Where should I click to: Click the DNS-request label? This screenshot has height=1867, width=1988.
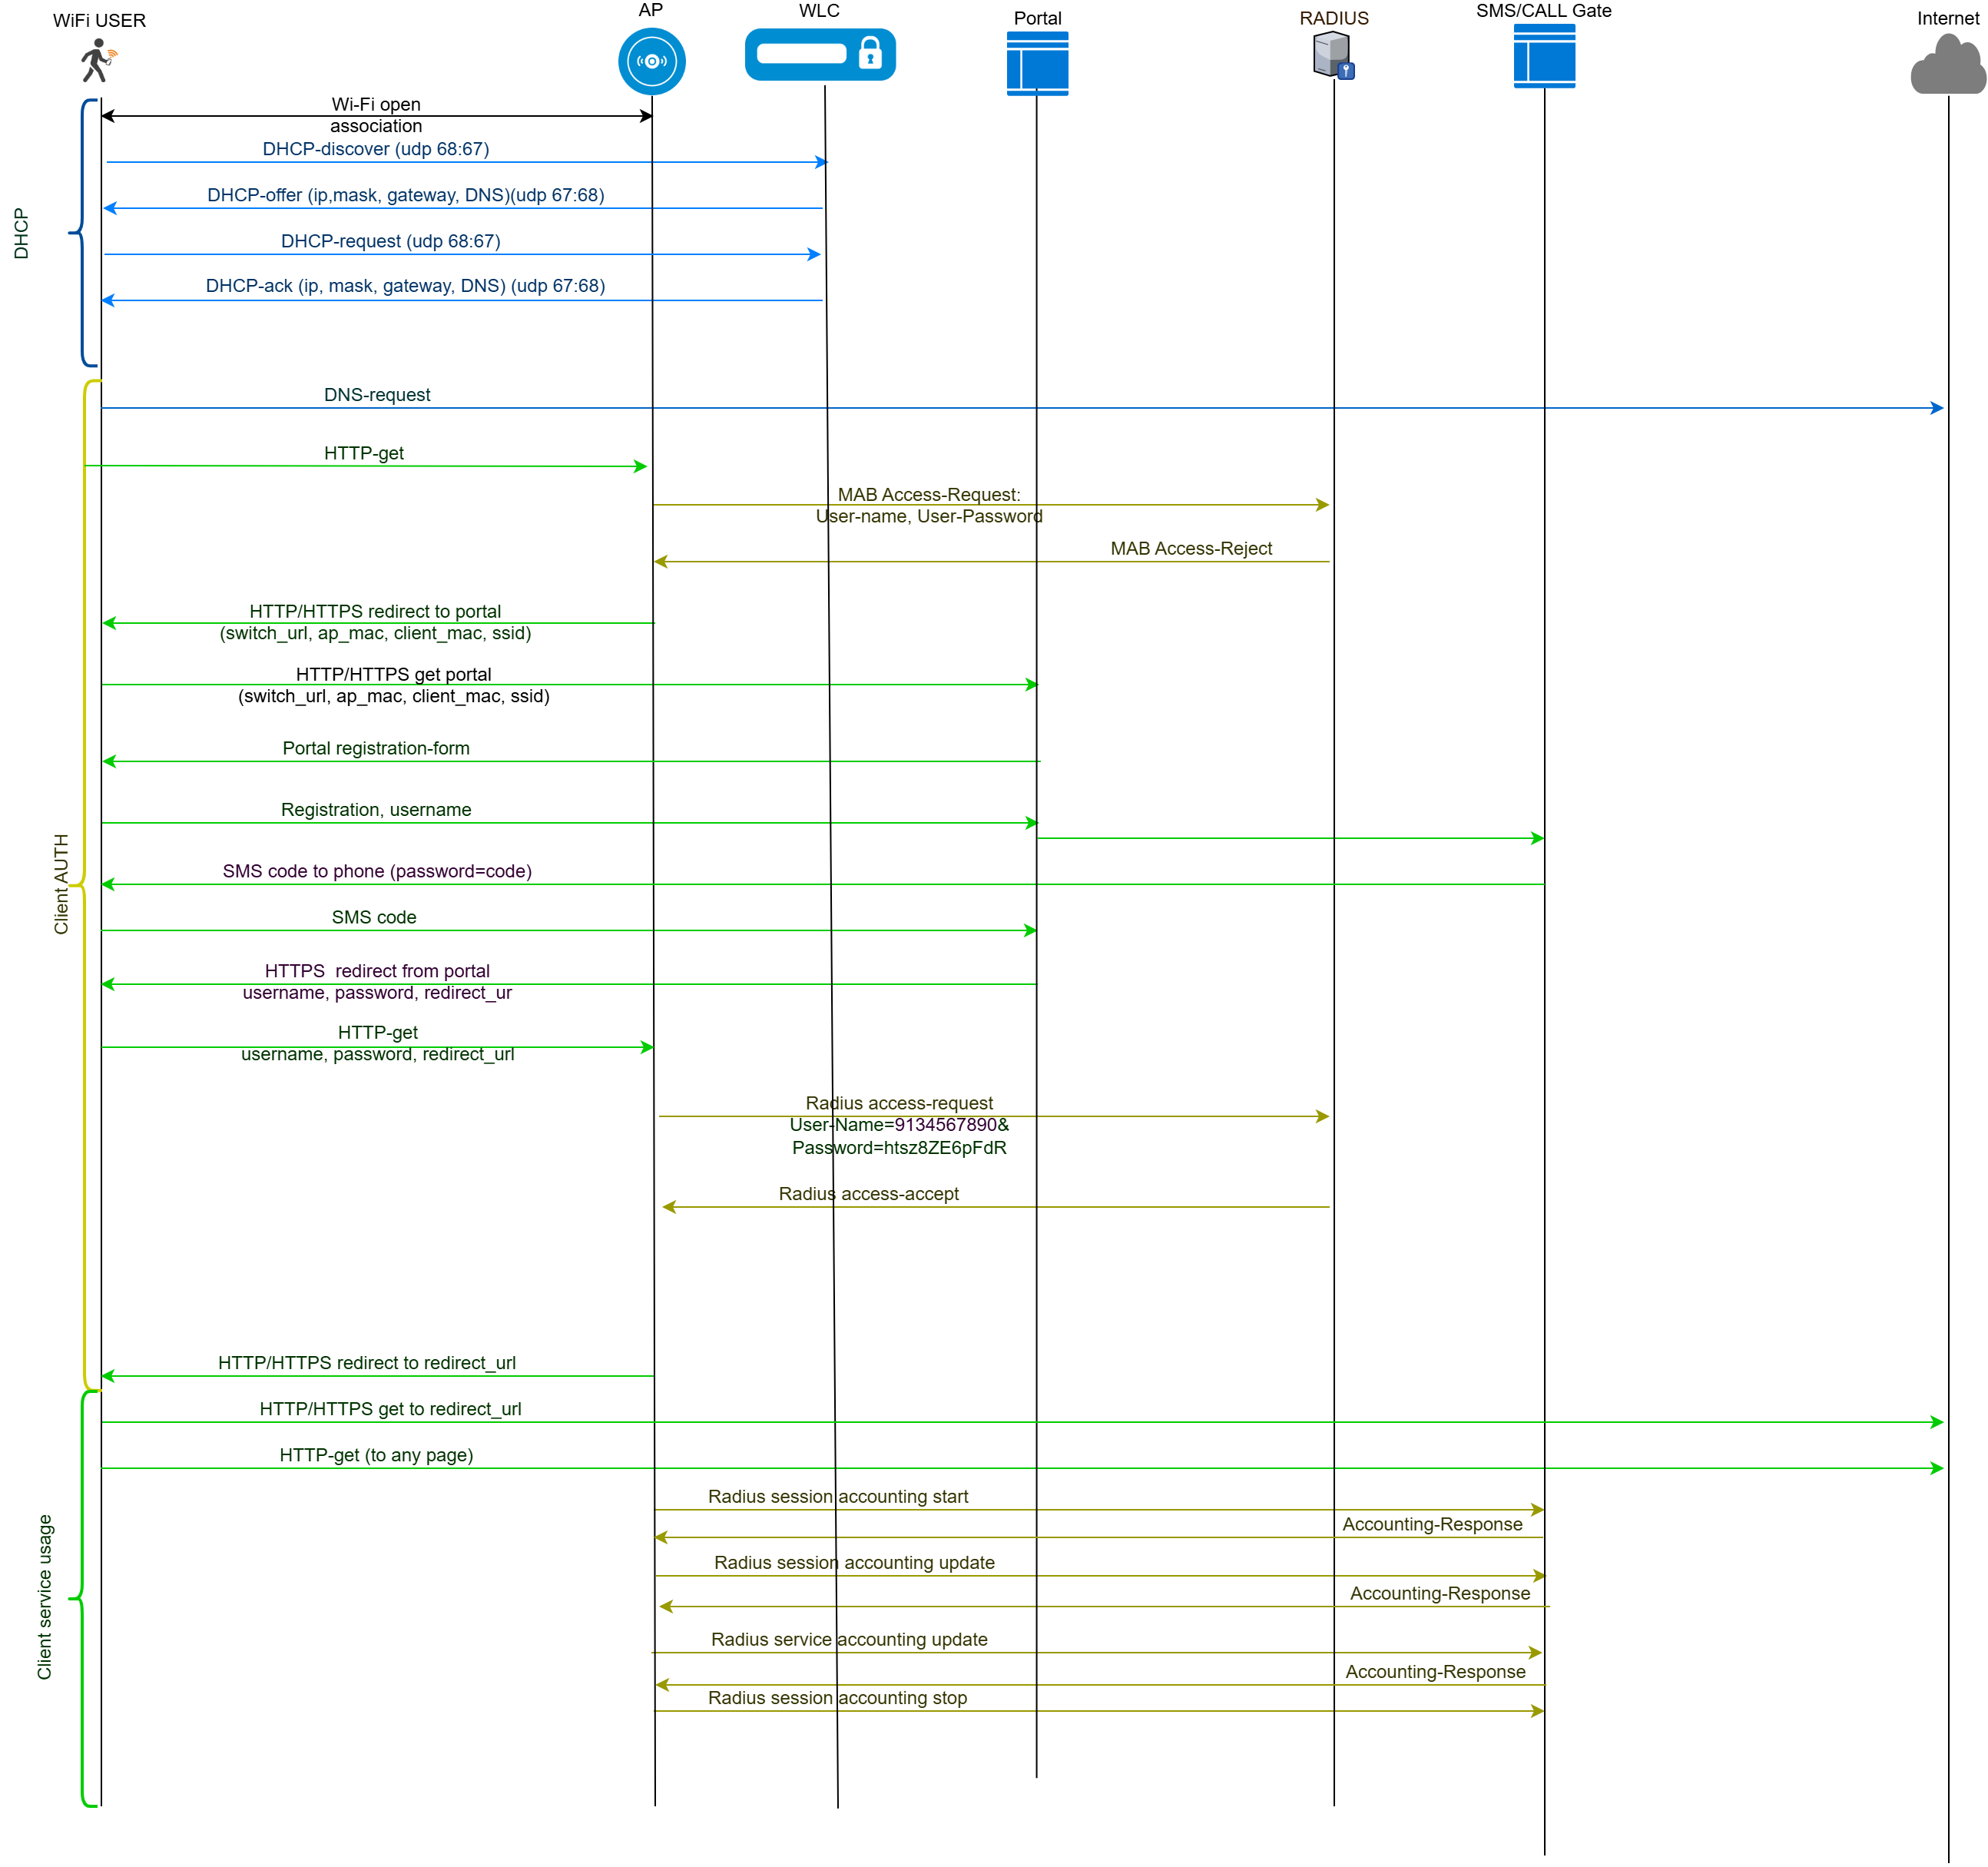[x=376, y=394]
